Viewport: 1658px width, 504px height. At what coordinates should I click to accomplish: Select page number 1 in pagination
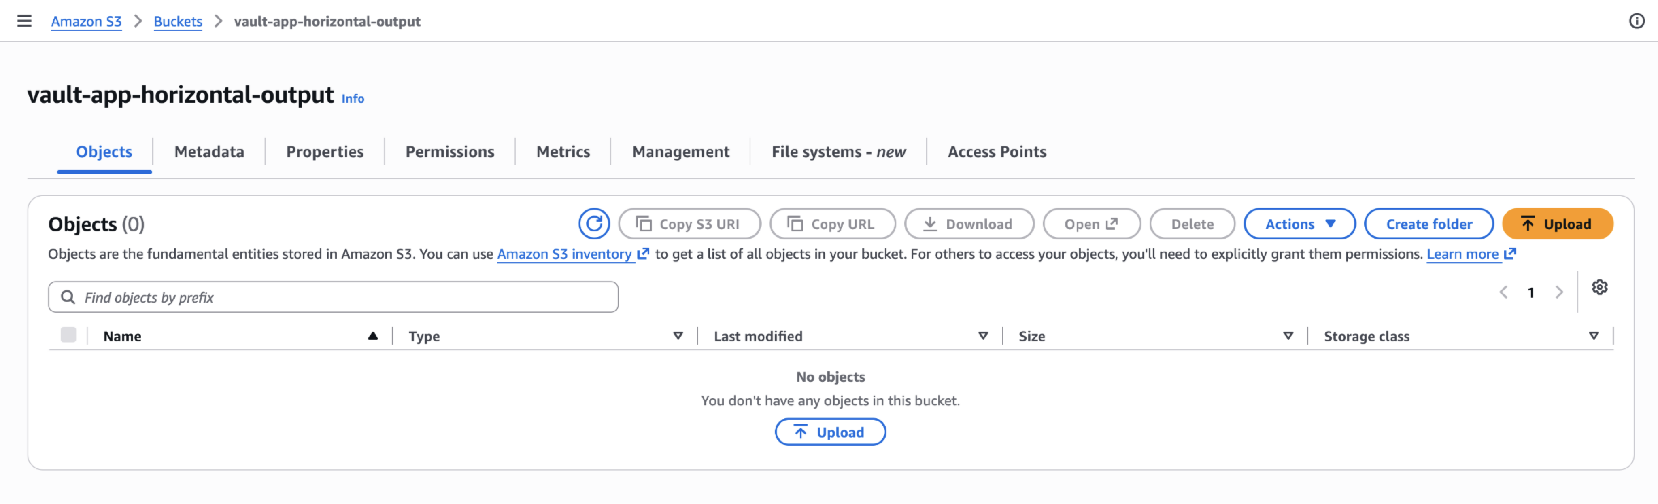(x=1530, y=292)
